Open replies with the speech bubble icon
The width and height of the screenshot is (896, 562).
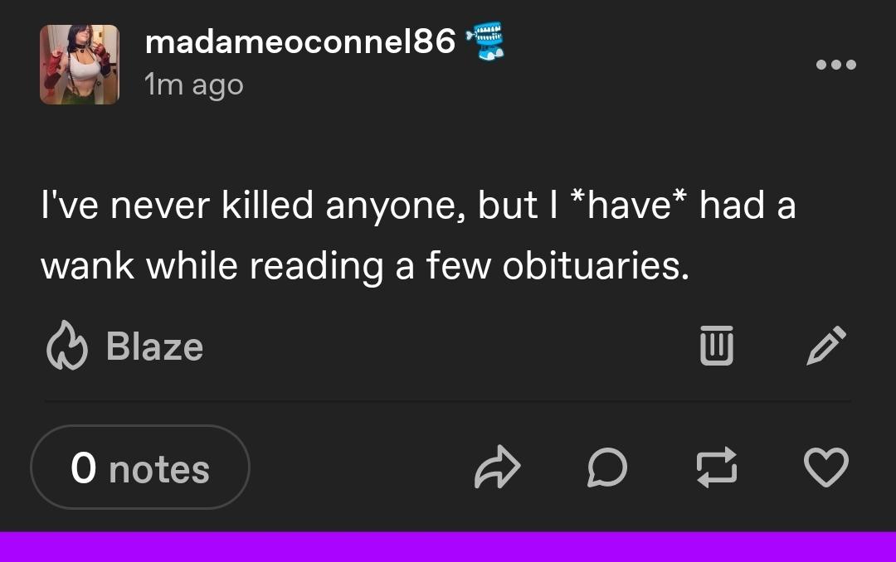tap(606, 467)
